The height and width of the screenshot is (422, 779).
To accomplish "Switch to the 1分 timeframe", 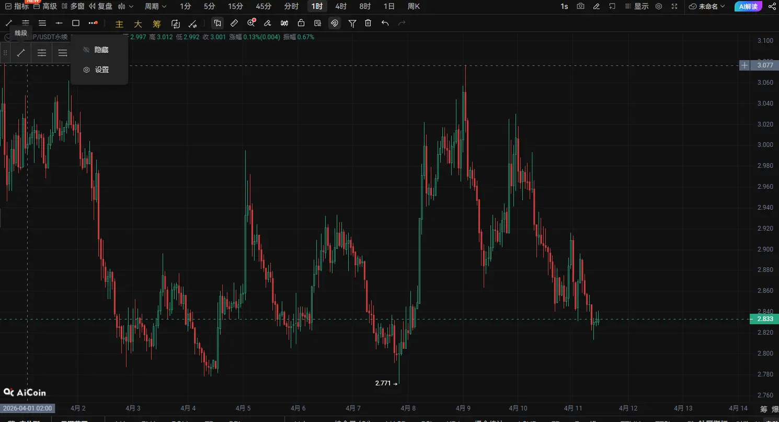I will 185,6.
